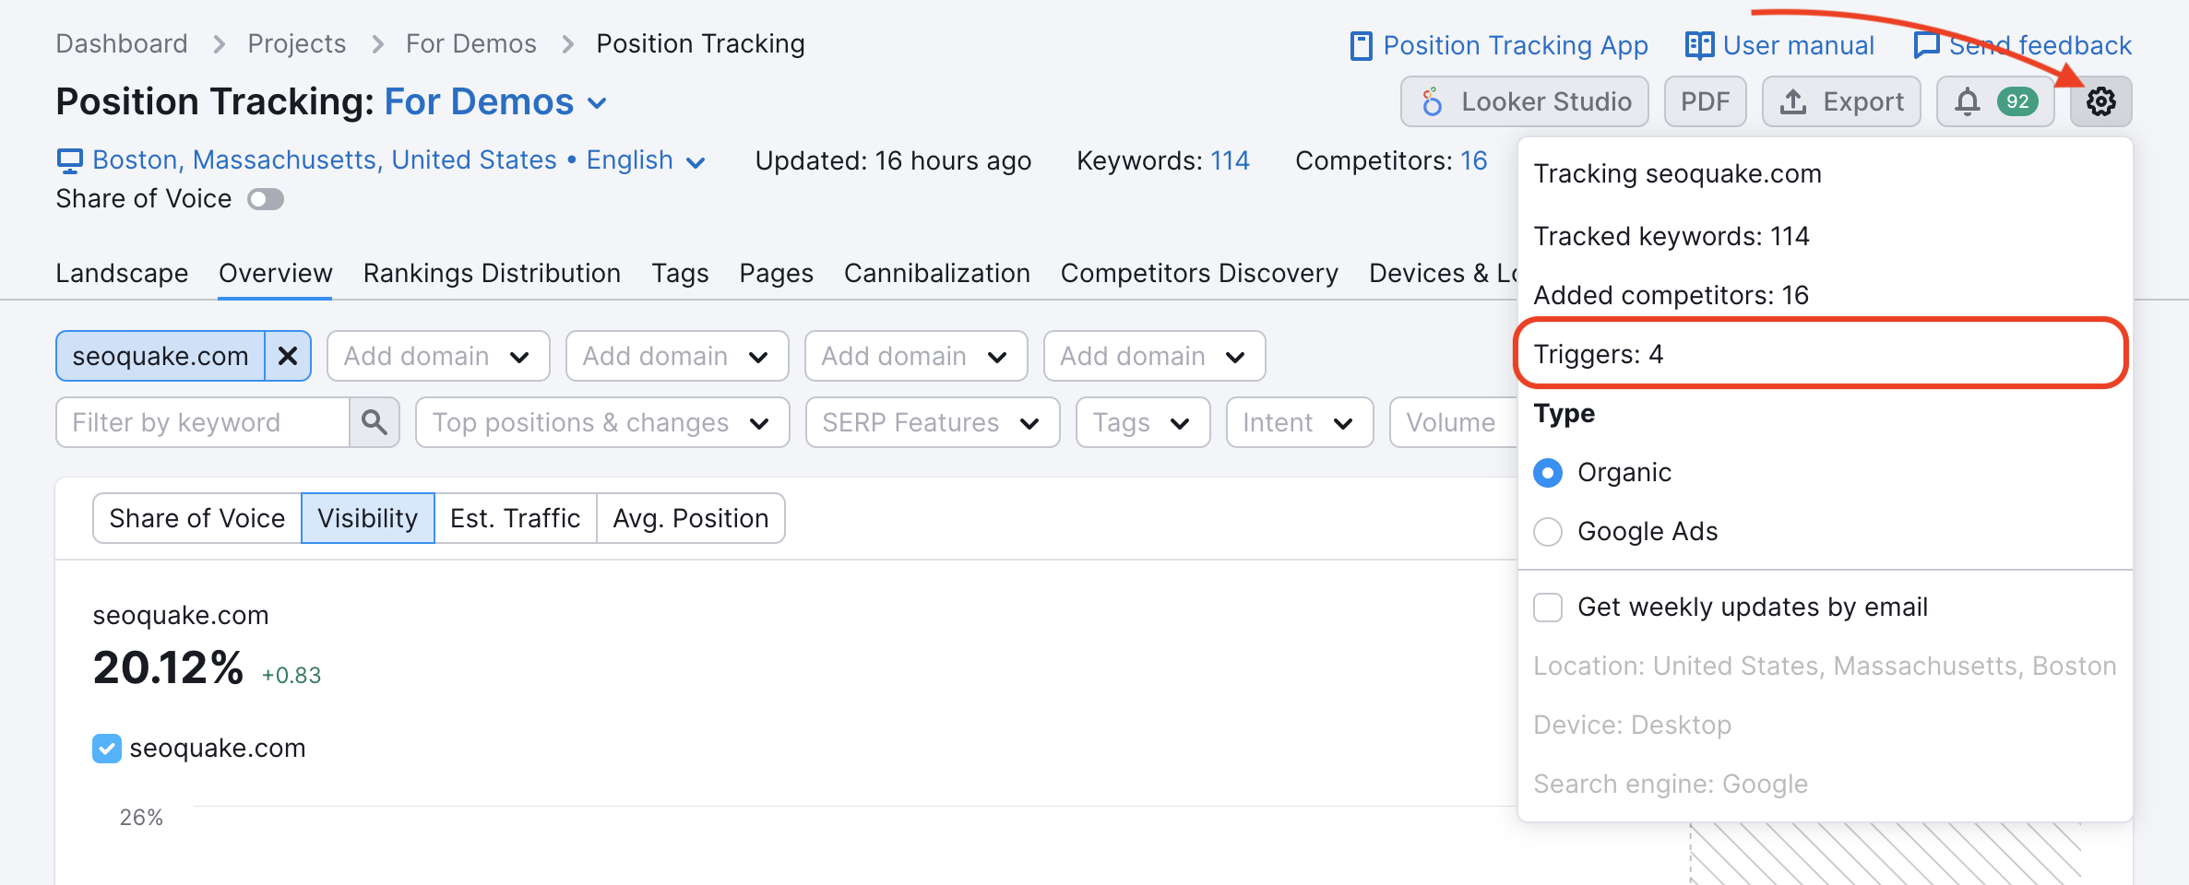Open SERP Features filter dropdown
Viewport: 2189px width, 885px height.
[x=933, y=422]
